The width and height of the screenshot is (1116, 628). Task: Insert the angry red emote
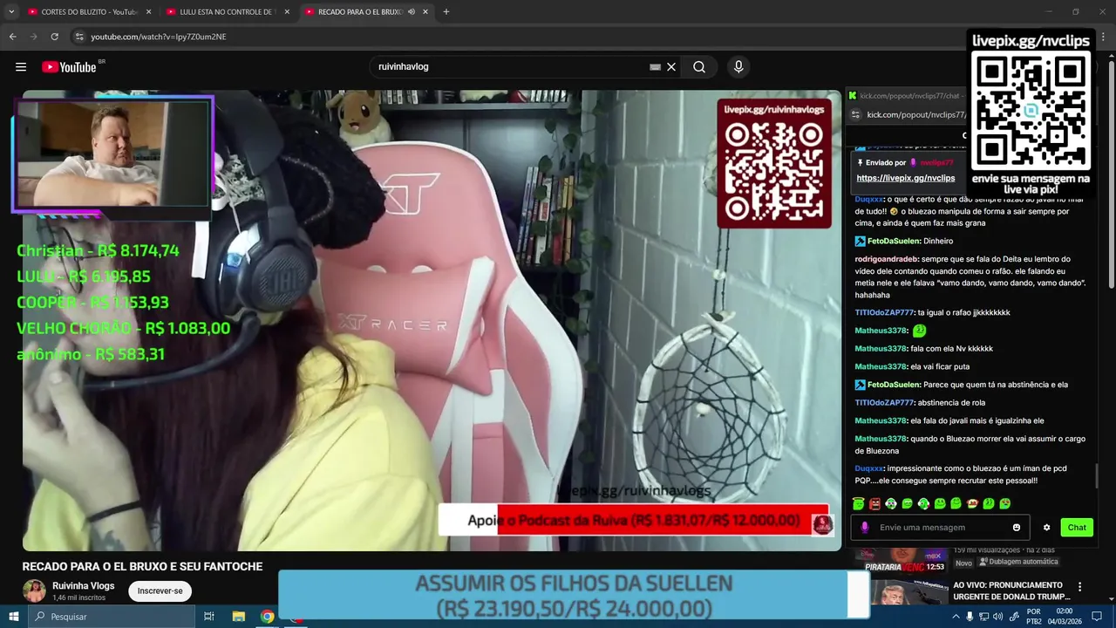coord(874,504)
